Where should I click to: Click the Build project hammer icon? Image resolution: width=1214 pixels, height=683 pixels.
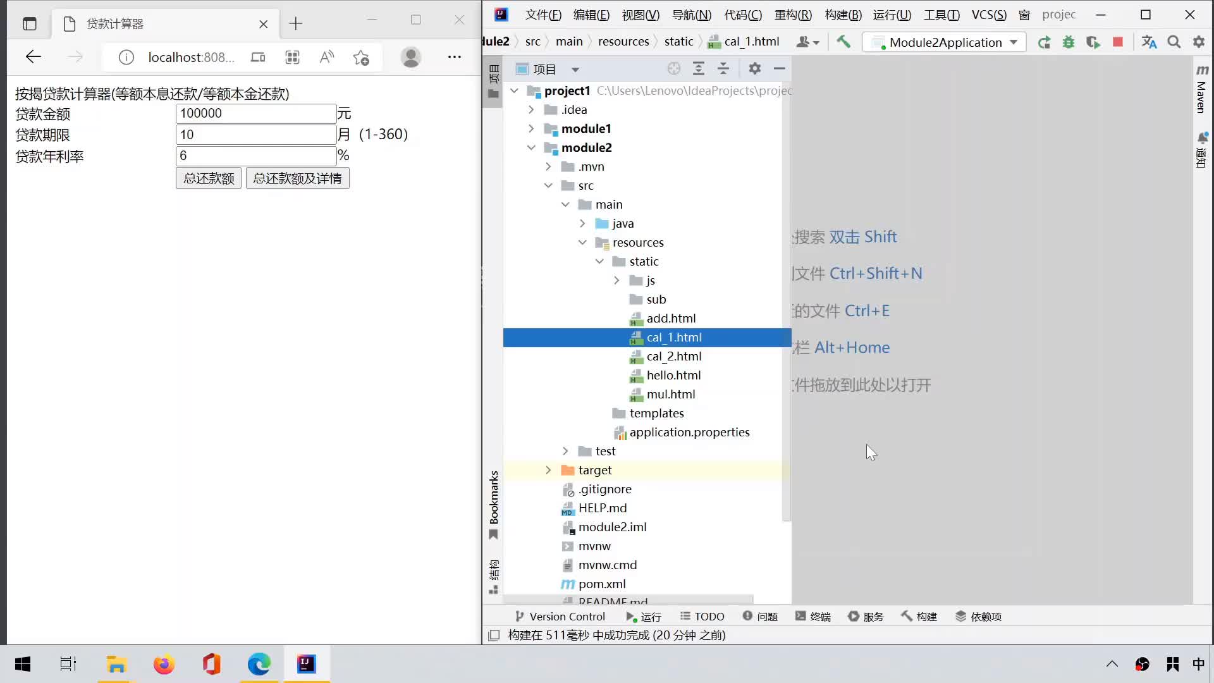(843, 42)
